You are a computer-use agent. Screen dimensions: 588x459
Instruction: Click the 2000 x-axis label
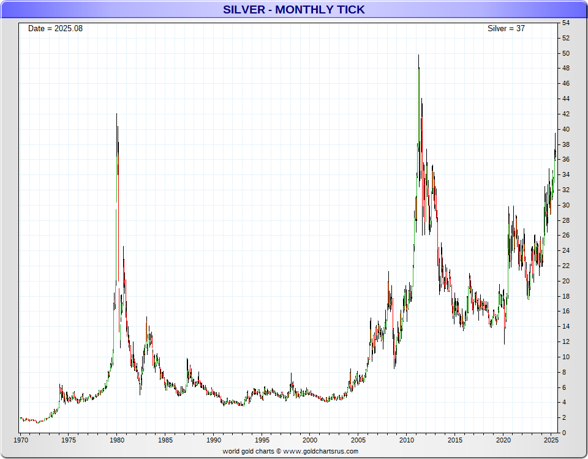(x=310, y=440)
